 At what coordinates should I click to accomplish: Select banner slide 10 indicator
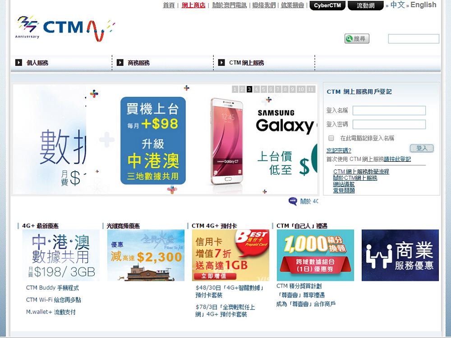301,89
